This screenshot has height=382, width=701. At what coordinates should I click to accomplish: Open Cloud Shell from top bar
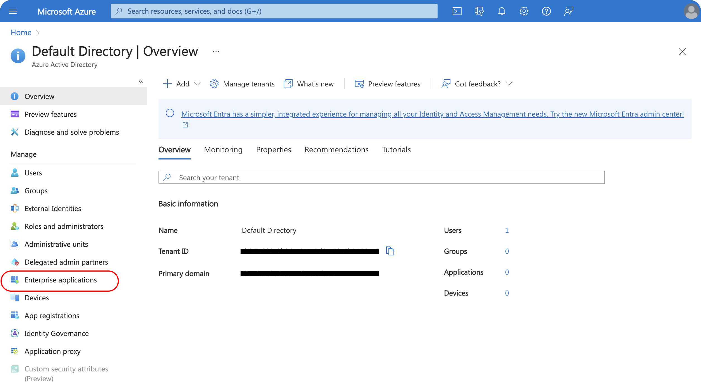(457, 11)
